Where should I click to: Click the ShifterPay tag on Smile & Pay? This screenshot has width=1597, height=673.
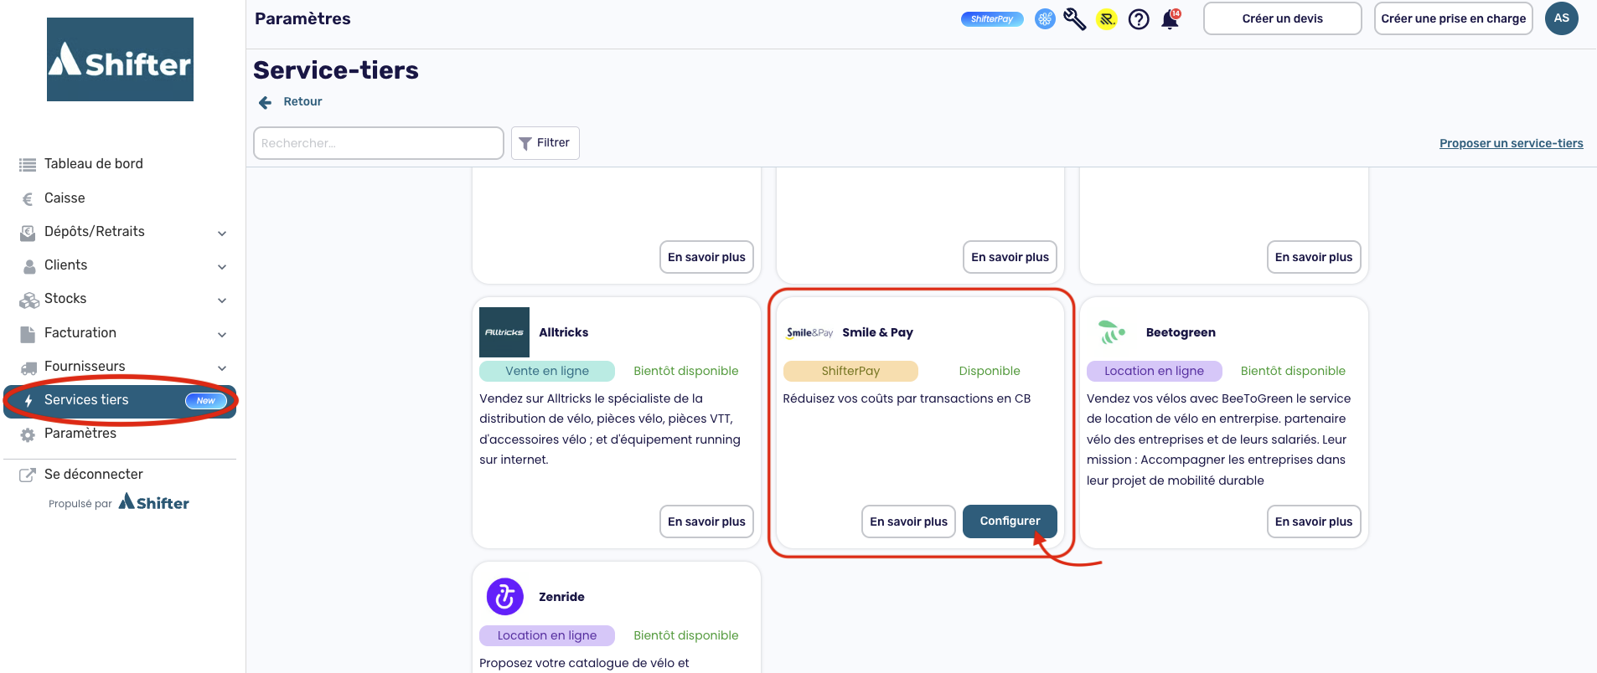pos(850,371)
